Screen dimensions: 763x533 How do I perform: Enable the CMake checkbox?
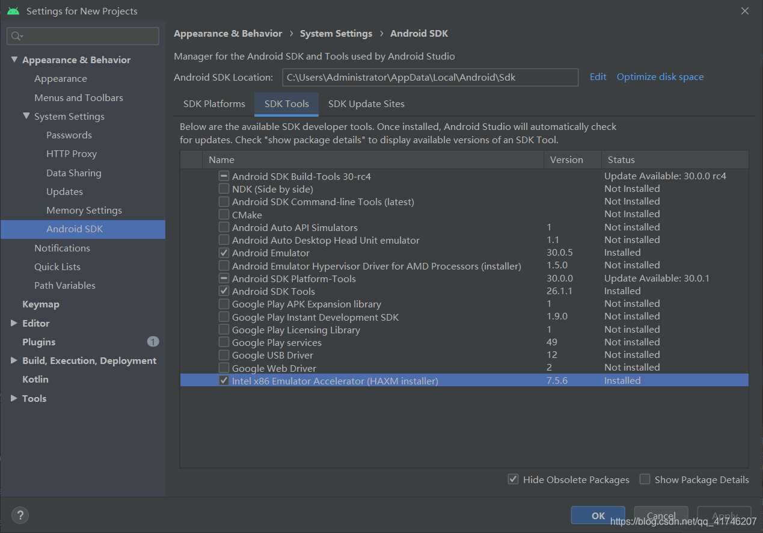click(224, 214)
